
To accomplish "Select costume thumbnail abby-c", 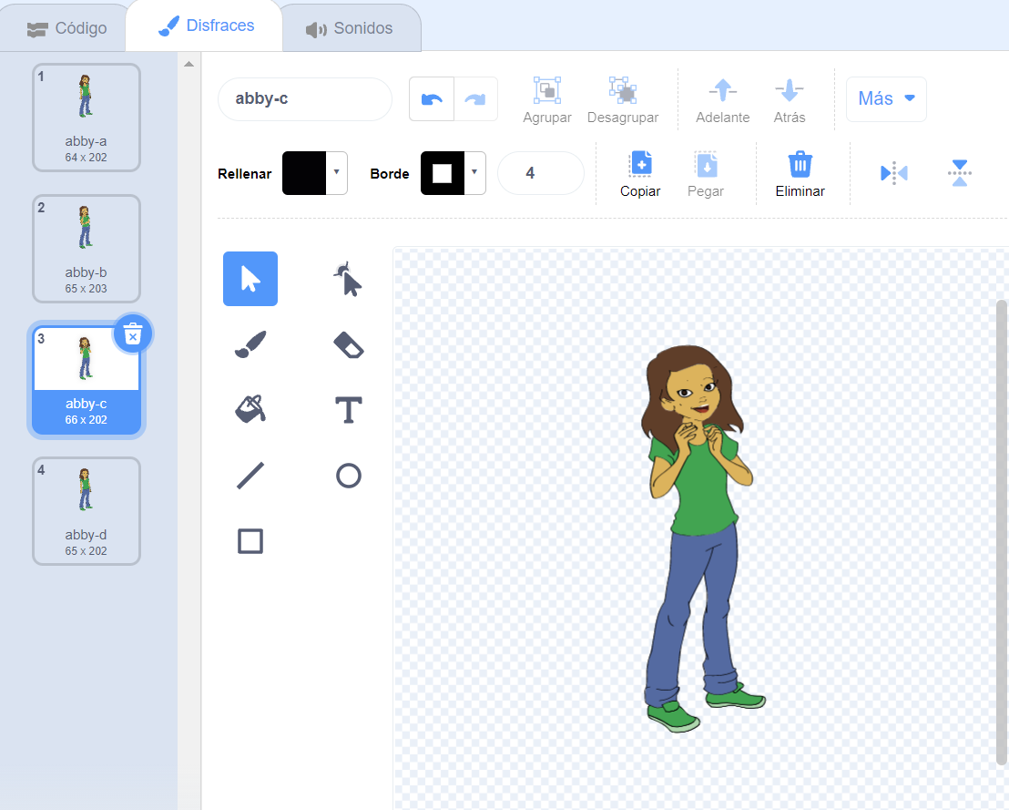I will click(x=87, y=380).
